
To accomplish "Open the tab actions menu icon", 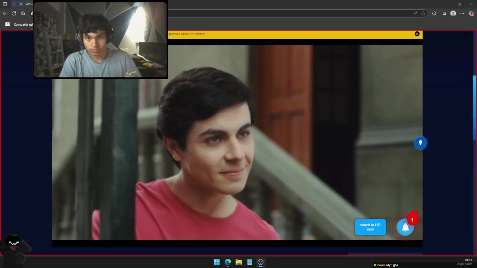I will click(5, 4).
